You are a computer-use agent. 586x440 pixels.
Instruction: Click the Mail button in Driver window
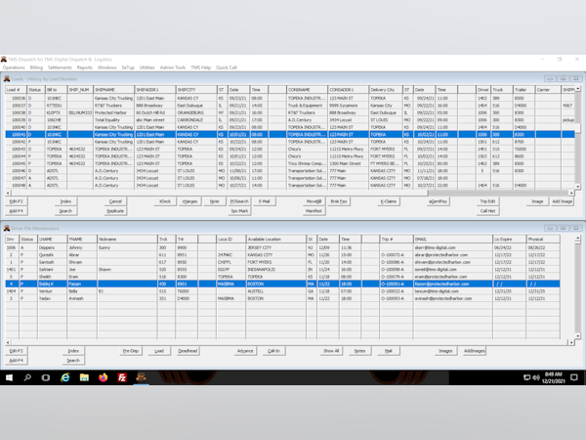pos(389,351)
